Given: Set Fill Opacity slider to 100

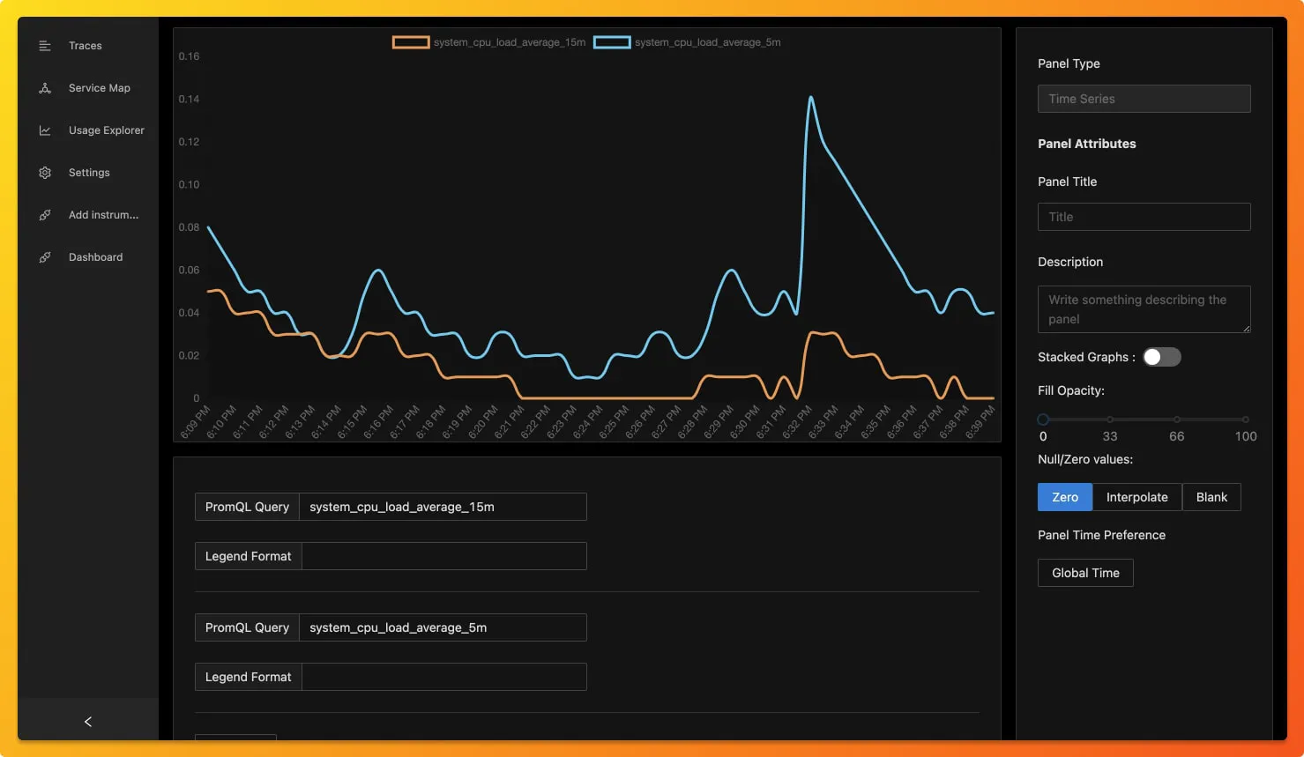Looking at the screenshot, I should (x=1245, y=419).
